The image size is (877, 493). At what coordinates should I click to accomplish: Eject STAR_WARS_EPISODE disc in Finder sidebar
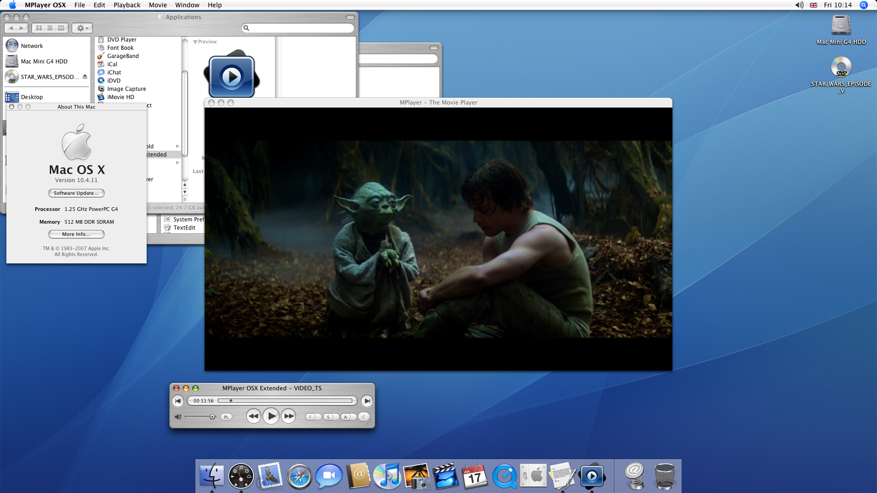[x=85, y=77]
